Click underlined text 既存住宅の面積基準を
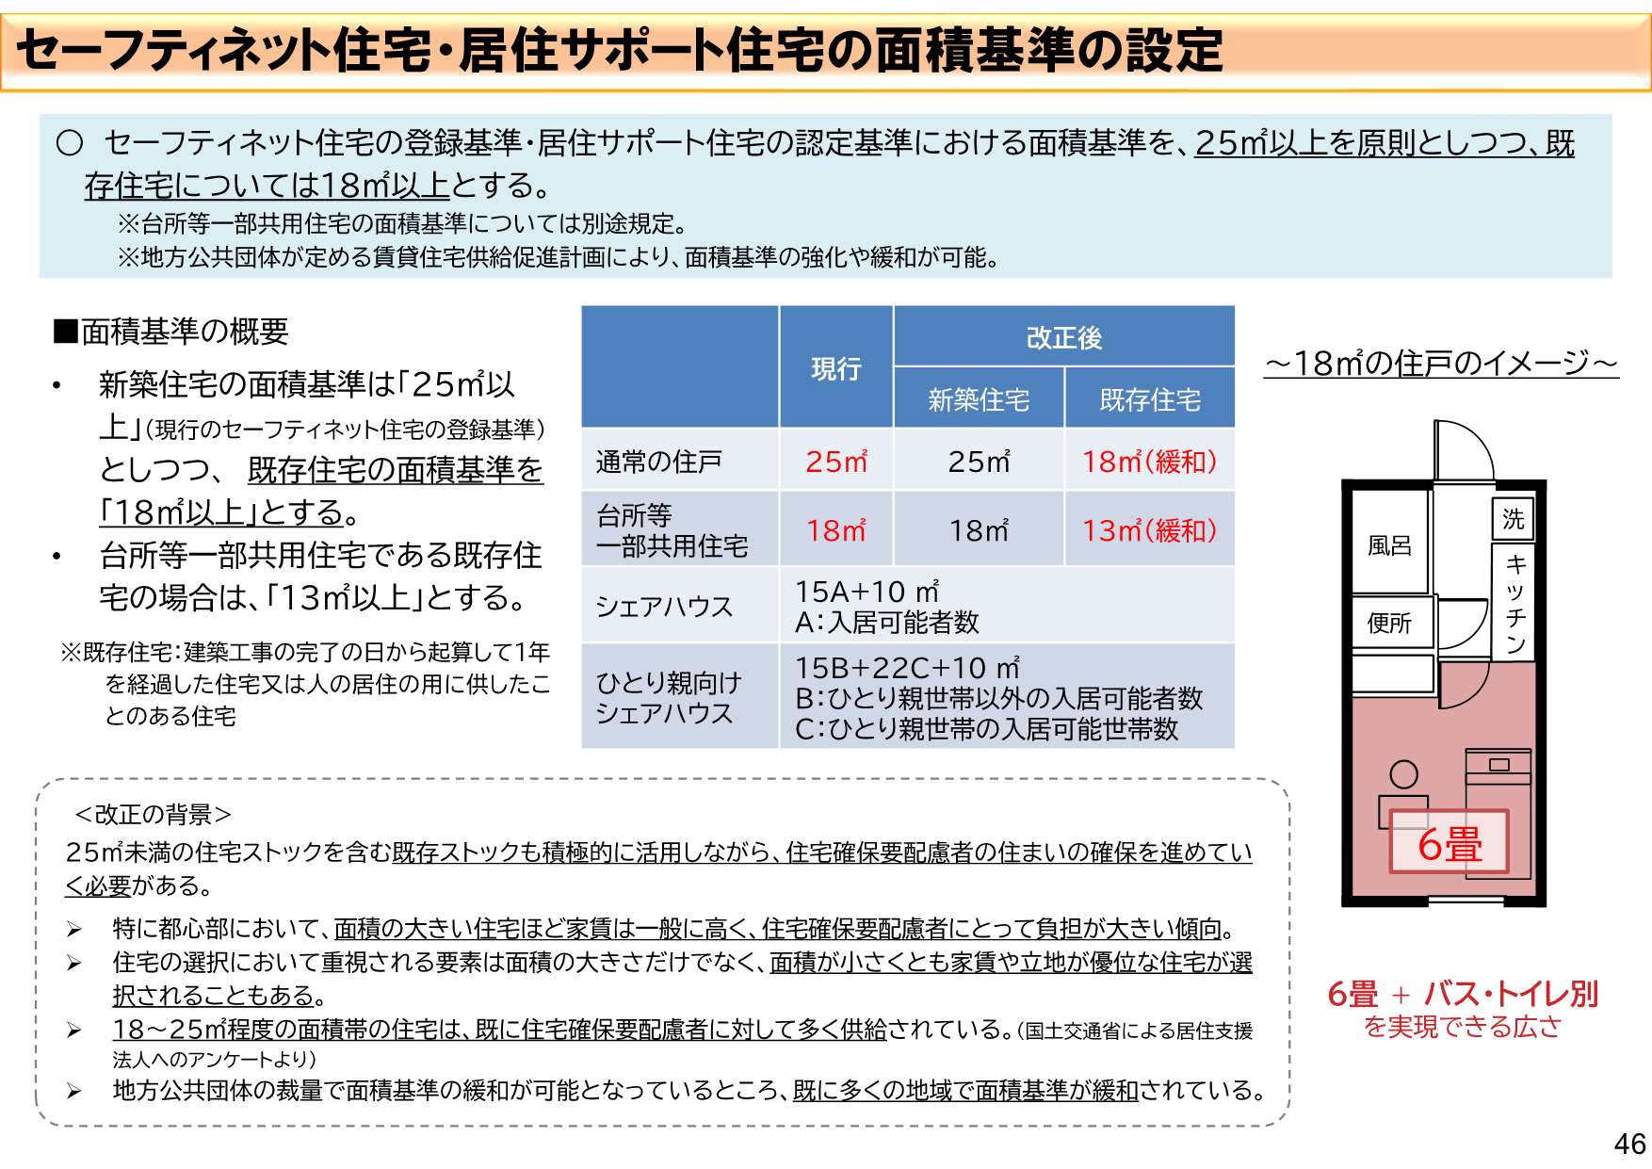The height and width of the screenshot is (1169, 1652). coord(395,469)
